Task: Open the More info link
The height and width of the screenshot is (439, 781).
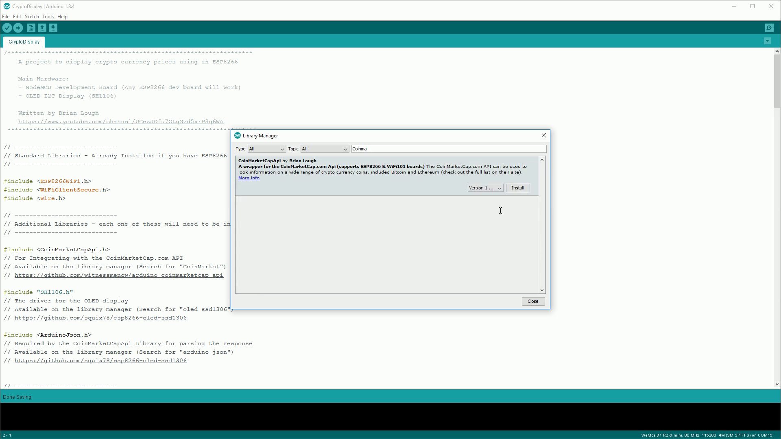Action: (249, 178)
